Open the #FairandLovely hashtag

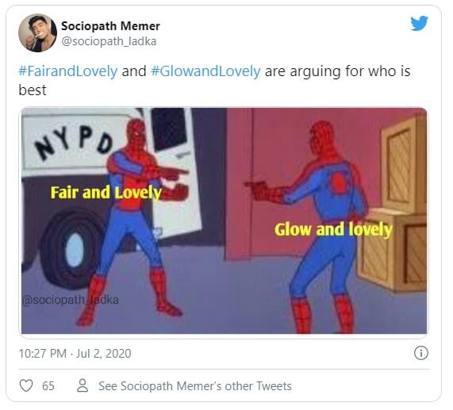click(x=68, y=71)
